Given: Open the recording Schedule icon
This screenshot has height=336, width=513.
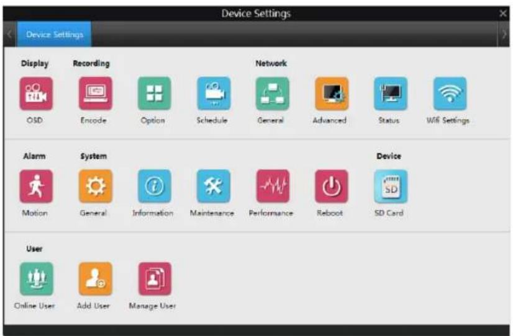Looking at the screenshot, I should coord(214,94).
